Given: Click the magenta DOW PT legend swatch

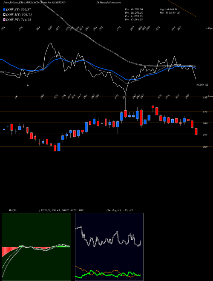Looking at the screenshot, I should pyautogui.click(x=4, y=20).
